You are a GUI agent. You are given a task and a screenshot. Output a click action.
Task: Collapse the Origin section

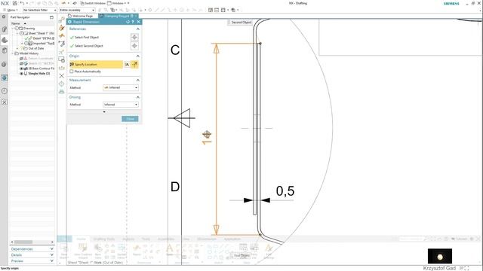click(137, 56)
